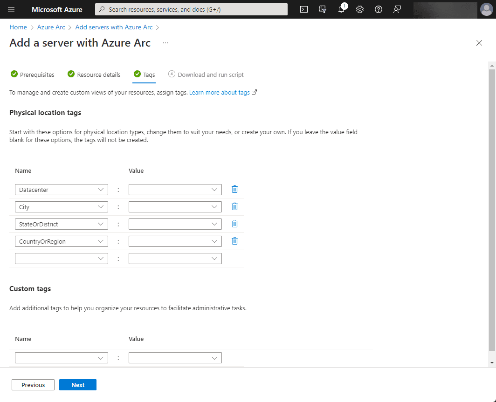Expand the City name dropdown

(62, 207)
